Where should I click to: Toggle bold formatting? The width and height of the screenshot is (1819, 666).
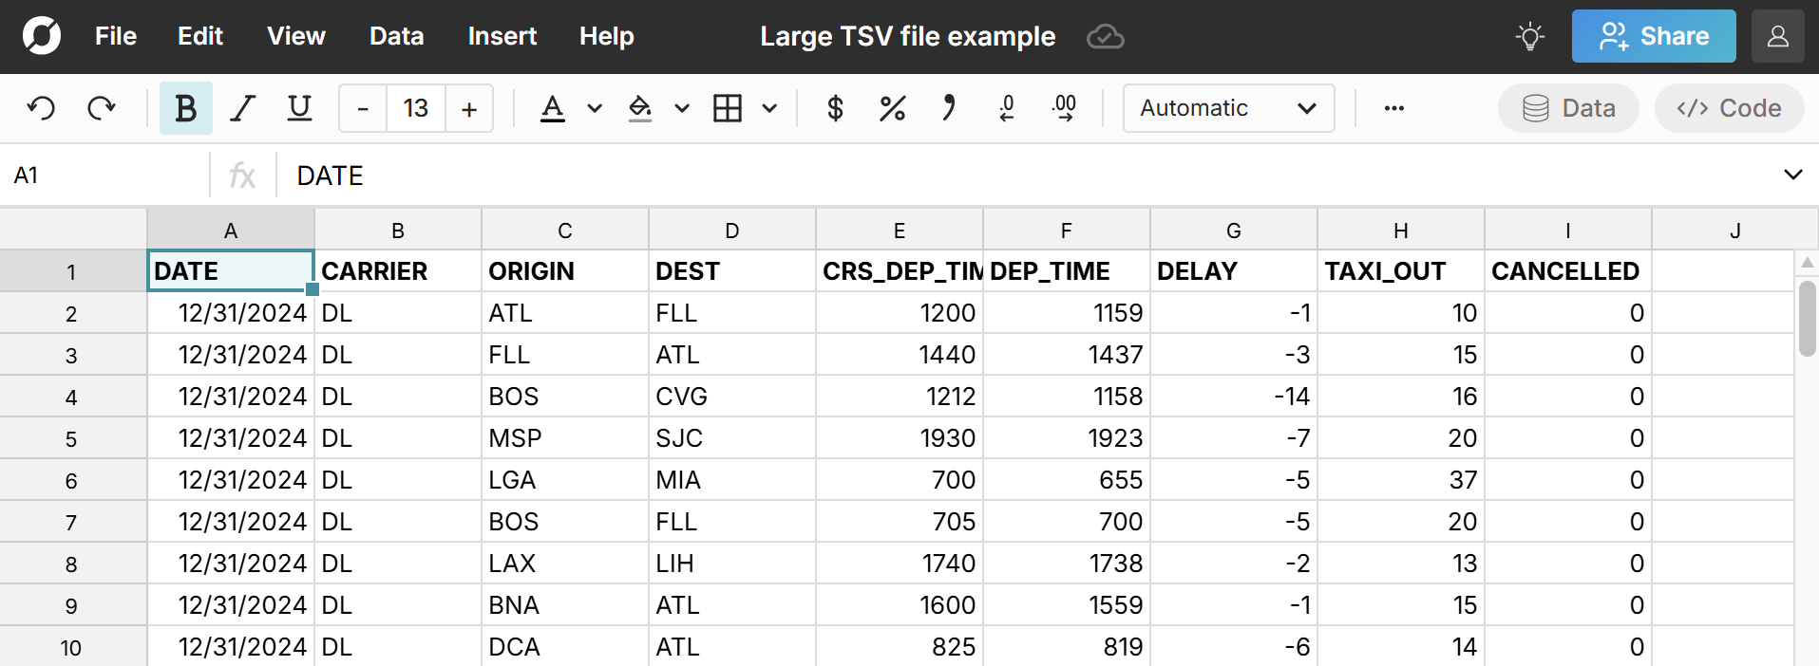(185, 108)
